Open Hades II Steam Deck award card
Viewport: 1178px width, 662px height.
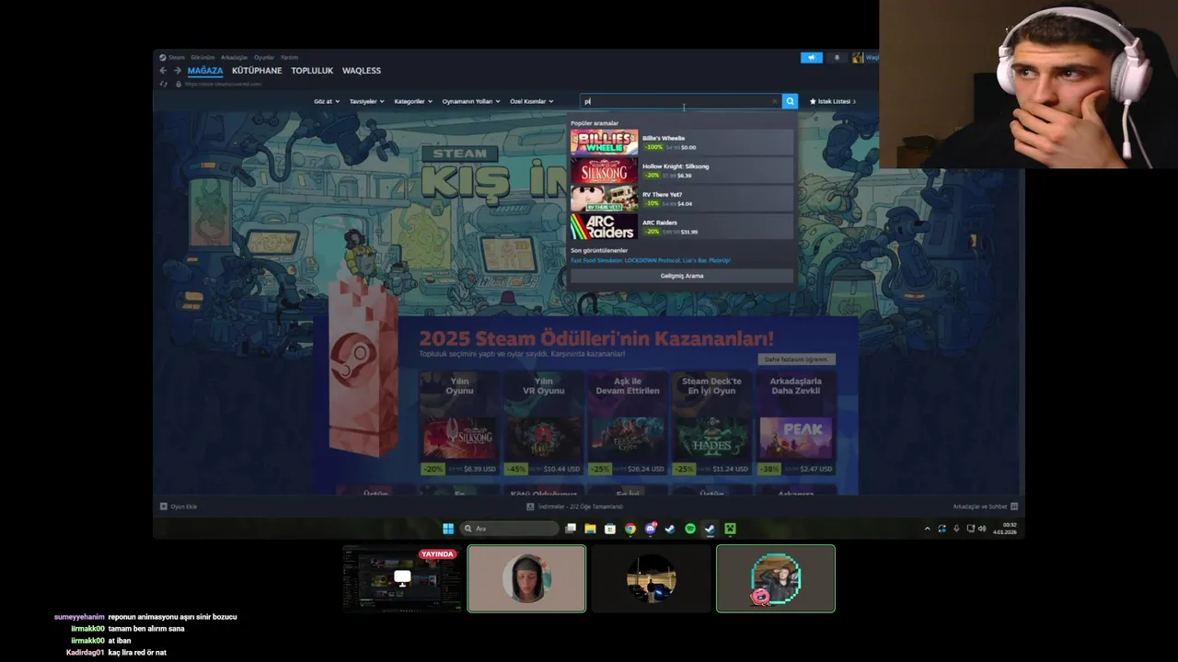(711, 423)
